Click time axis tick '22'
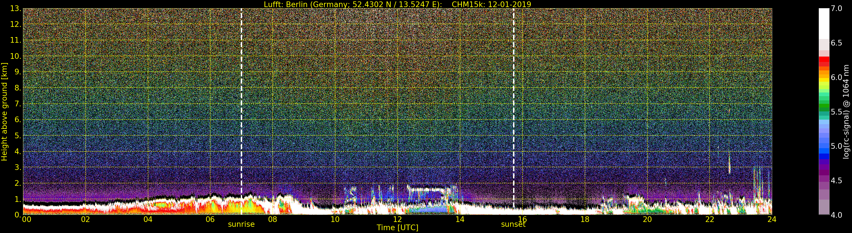The image size is (852, 233). coord(710,219)
